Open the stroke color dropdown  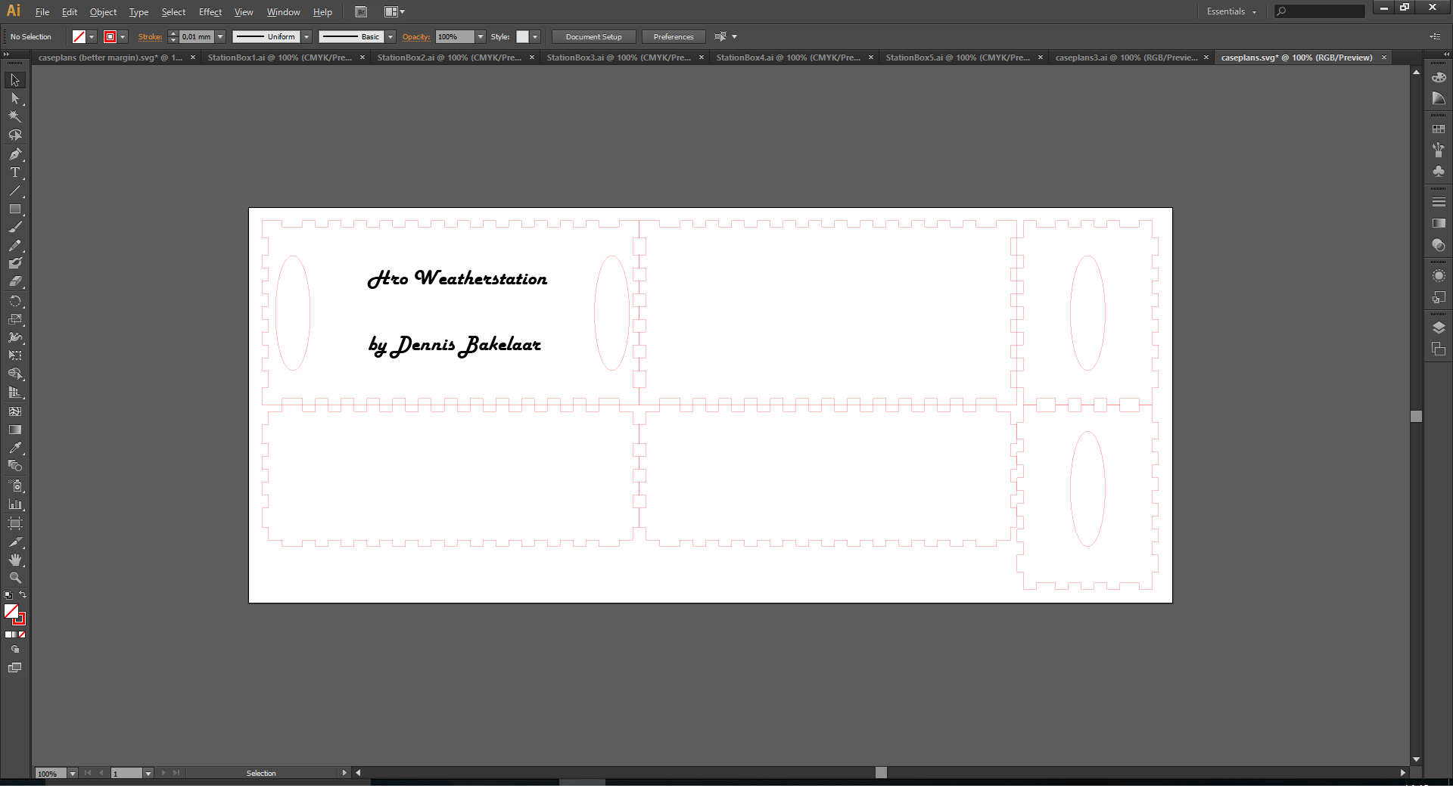pyautogui.click(x=123, y=37)
